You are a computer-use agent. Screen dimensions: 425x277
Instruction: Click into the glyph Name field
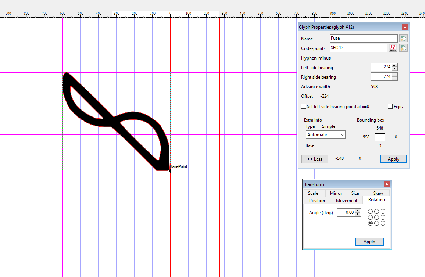(x=364, y=39)
